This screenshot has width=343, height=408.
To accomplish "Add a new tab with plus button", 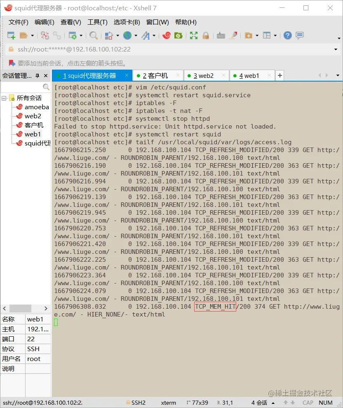I will coord(280,75).
